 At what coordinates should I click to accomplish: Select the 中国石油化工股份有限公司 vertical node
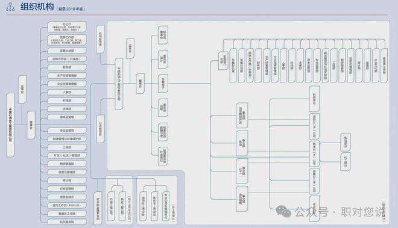tap(119, 84)
